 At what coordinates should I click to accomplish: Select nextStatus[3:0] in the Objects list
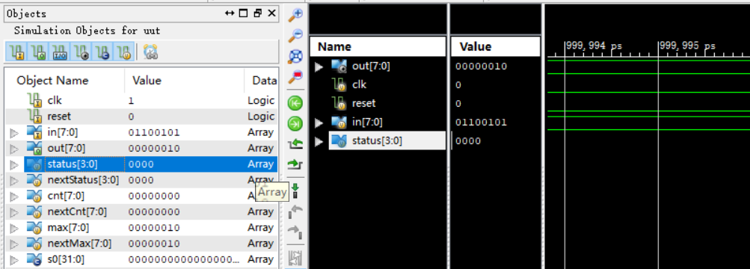pyautogui.click(x=83, y=180)
